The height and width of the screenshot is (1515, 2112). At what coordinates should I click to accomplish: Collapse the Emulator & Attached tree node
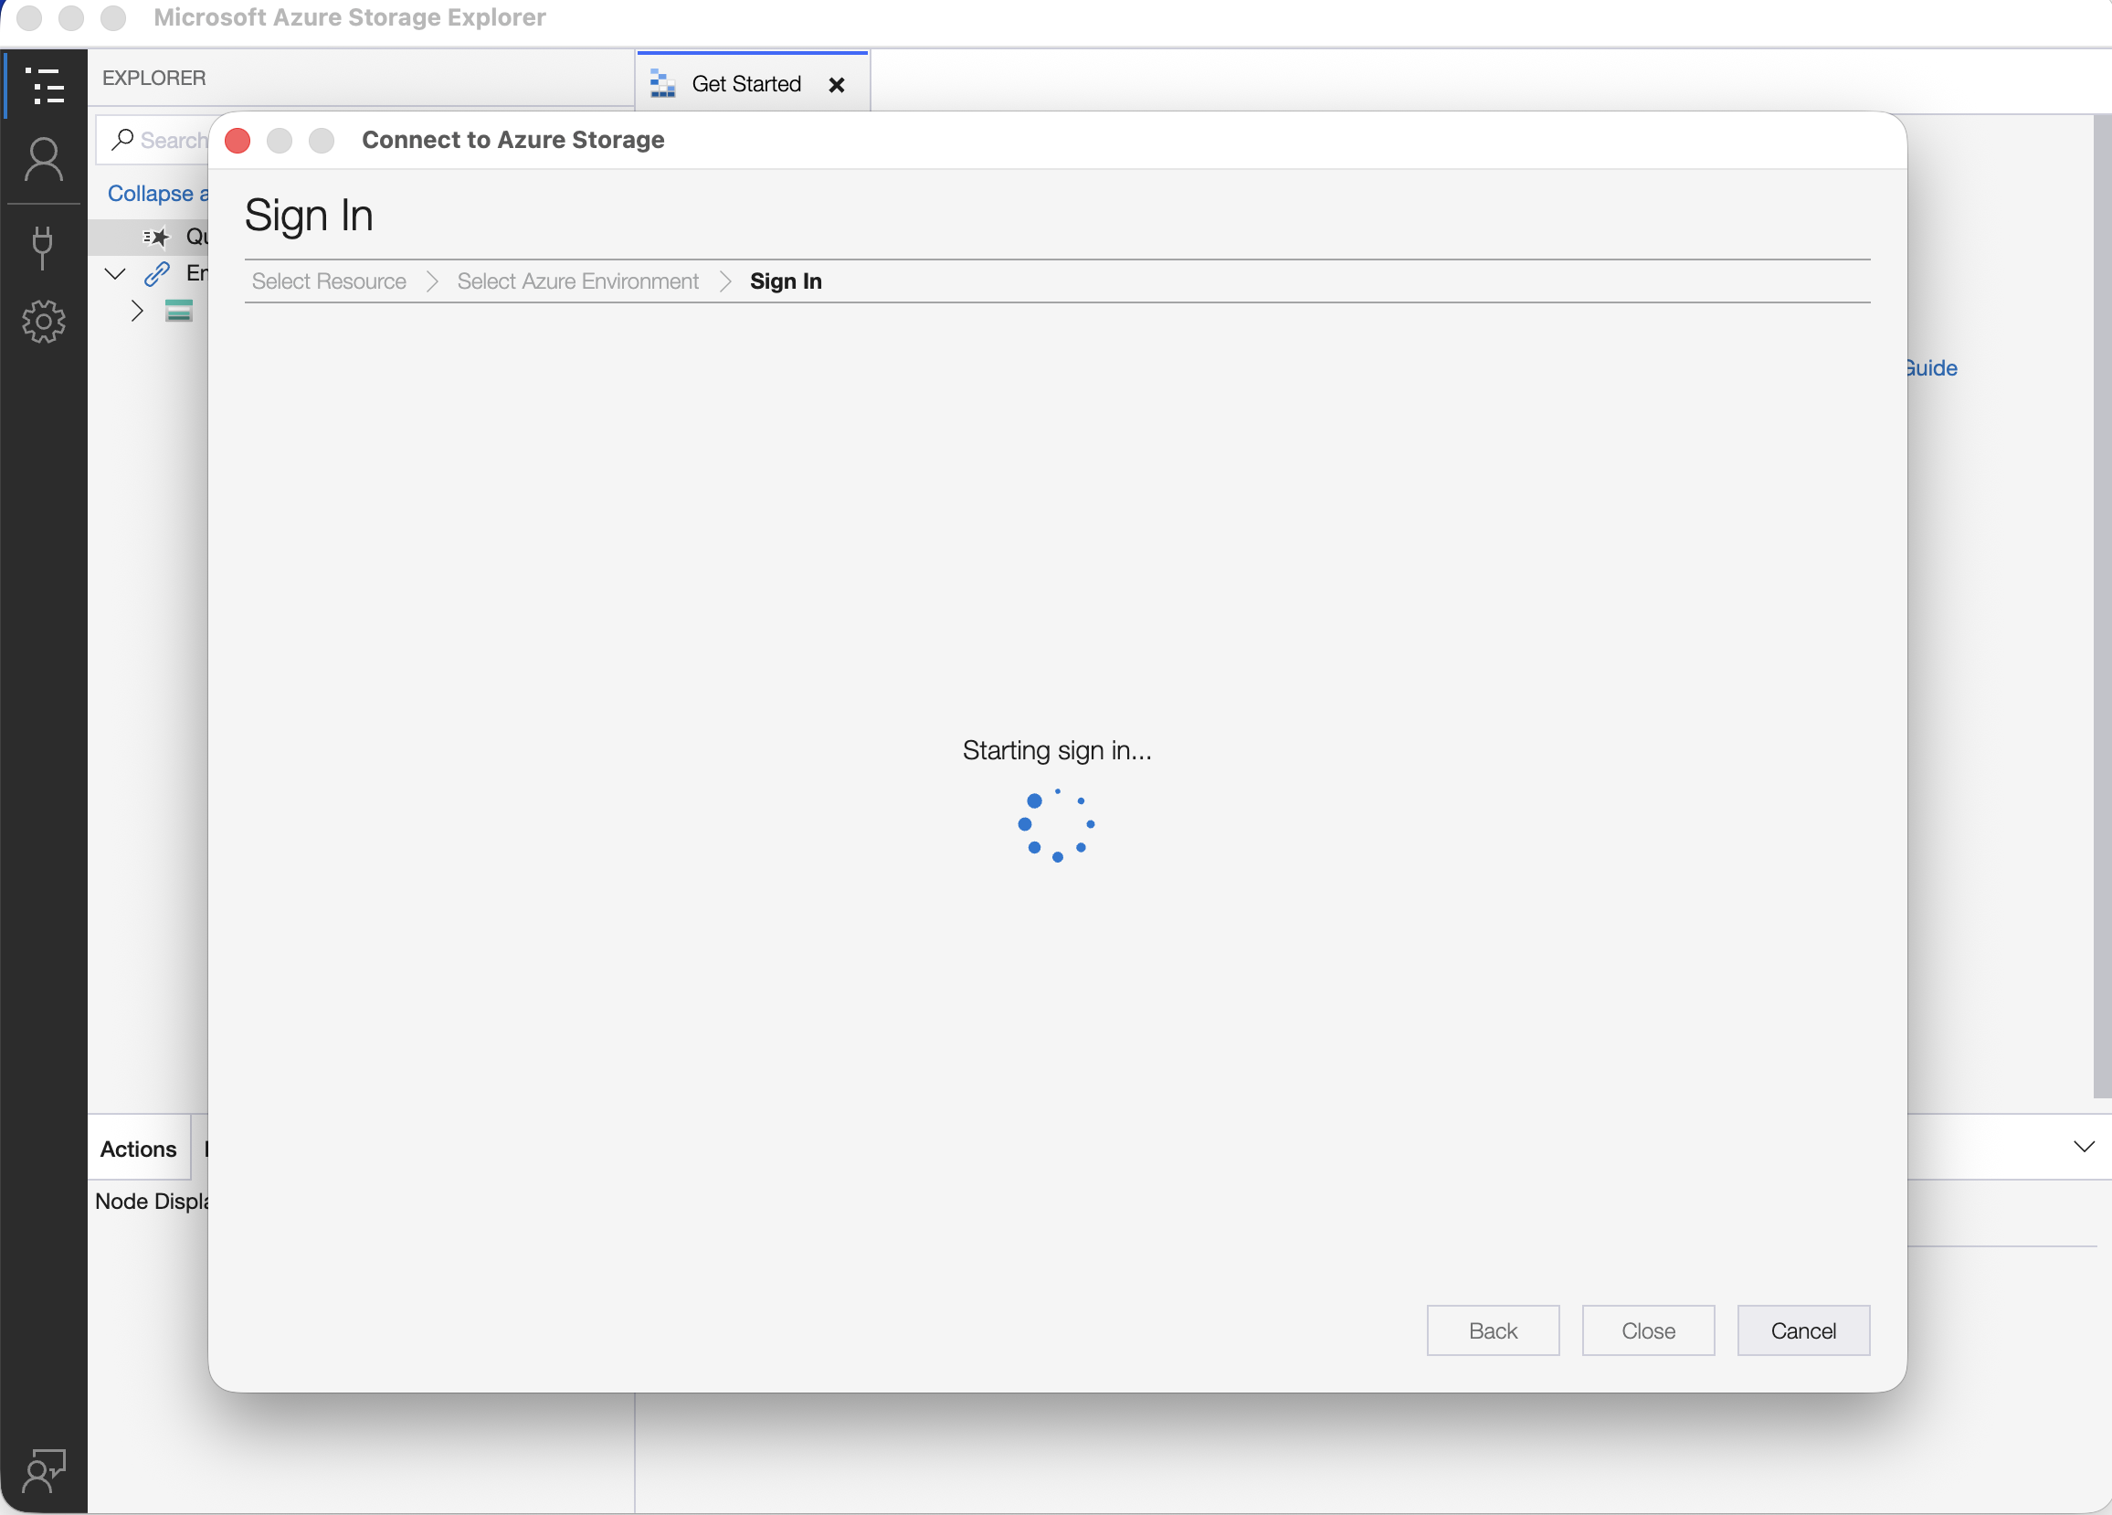click(115, 273)
